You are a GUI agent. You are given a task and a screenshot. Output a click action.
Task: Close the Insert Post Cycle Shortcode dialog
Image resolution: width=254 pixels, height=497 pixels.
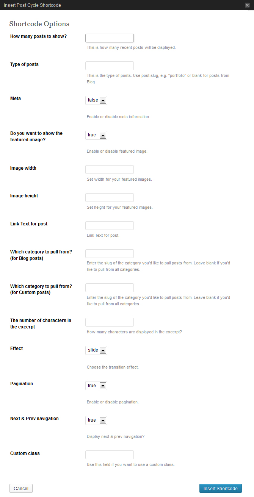pos(247,5)
